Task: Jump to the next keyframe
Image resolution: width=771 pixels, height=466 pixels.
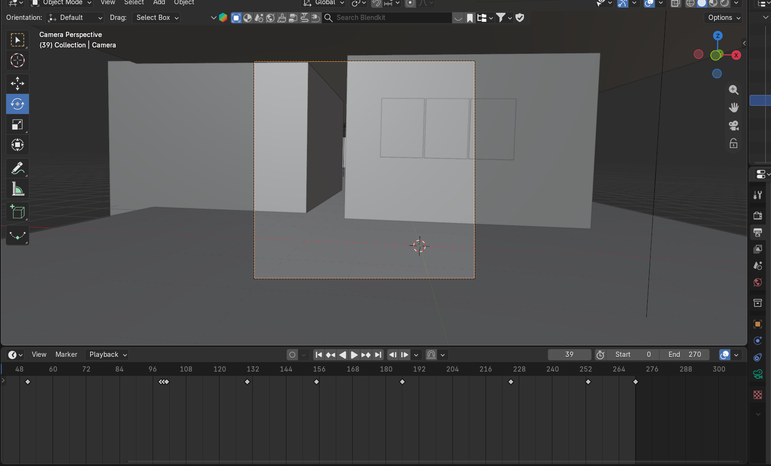Action: 366,354
